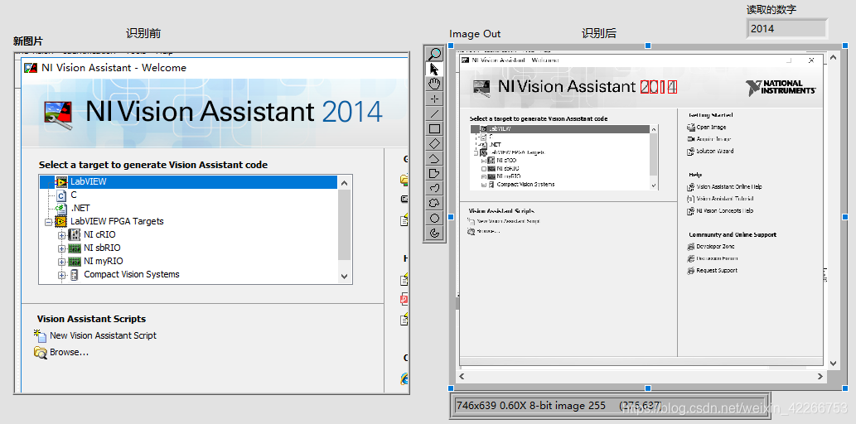Choose the Line ROI tool
This screenshot has height=424, width=856.
pos(434,113)
